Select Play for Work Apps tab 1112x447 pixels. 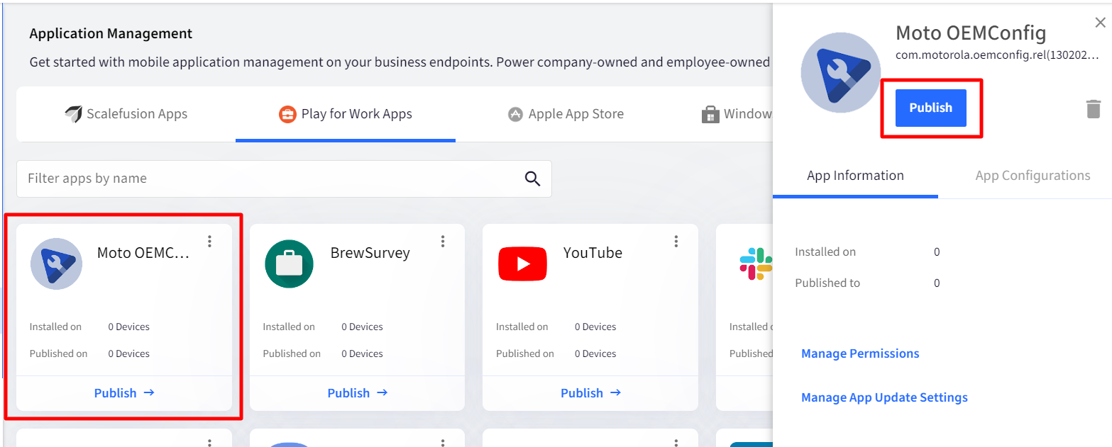(x=346, y=113)
